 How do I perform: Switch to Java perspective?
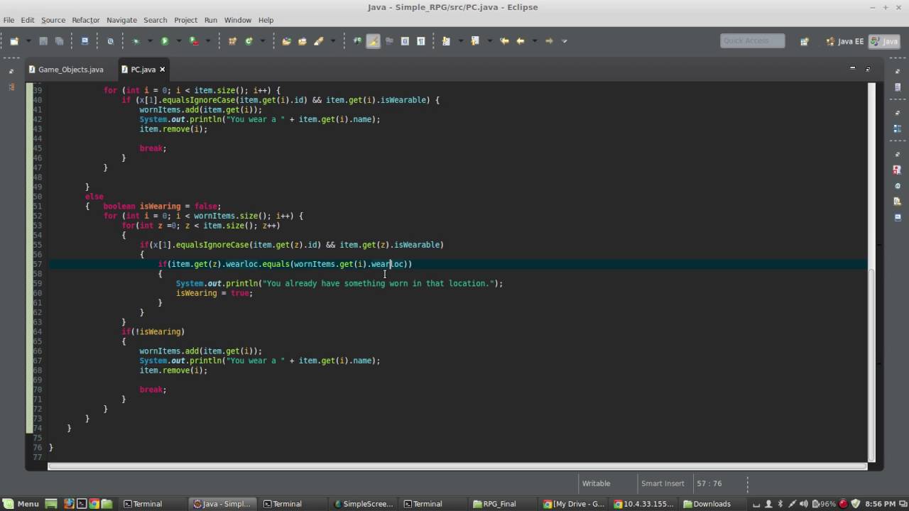pos(884,41)
